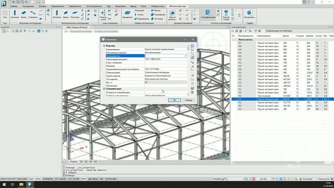Toggle ОТС-ПОЛЯР polar tracking in status bar
The height and width of the screenshot is (188, 334).
[x=74, y=179]
